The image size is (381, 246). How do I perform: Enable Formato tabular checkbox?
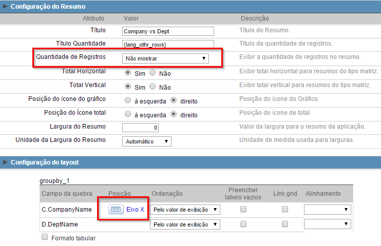coord(45,237)
